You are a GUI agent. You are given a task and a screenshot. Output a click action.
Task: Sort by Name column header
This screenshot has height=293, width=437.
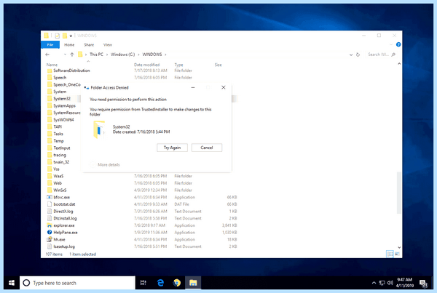tap(52, 65)
